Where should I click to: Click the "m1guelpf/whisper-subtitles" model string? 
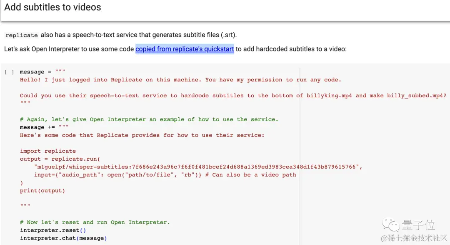coord(198,167)
